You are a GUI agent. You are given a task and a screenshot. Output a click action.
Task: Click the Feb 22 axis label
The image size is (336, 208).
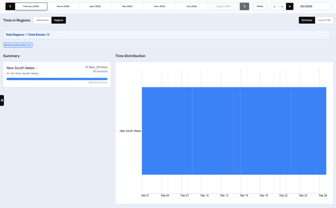pos(283,195)
